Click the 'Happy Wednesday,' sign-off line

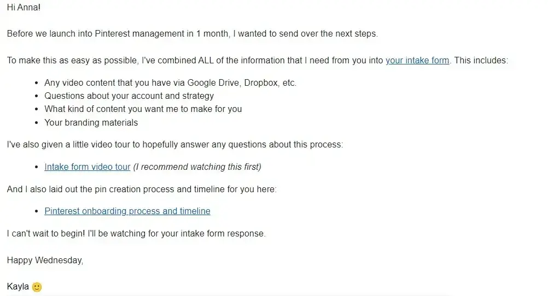[45, 261]
